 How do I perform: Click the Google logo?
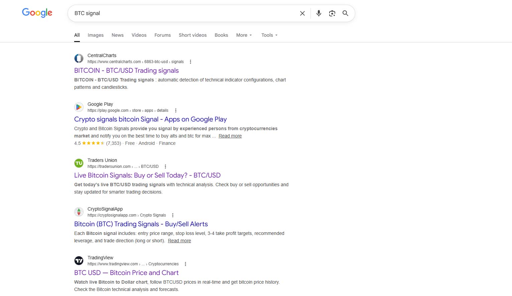click(37, 13)
